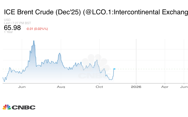Image resolution: width=188 pixels, height=117 pixels.
Task: Select the Apr axis label
Action: [x=164, y=87]
